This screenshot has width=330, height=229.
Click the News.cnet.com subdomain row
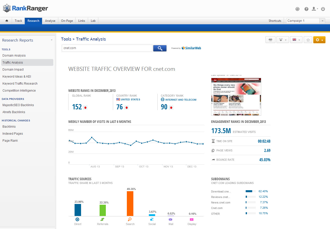click(x=239, y=202)
